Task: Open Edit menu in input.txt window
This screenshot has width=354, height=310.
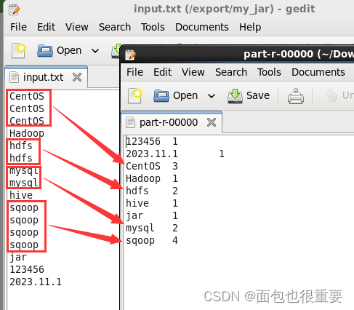Action: click(x=46, y=27)
